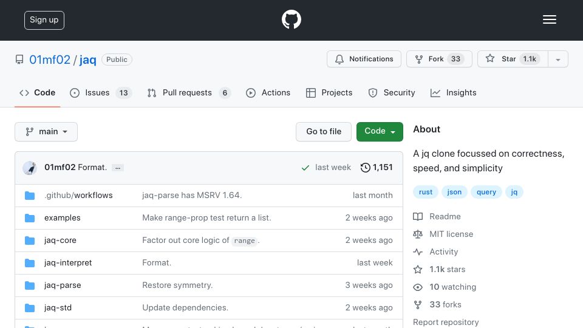Click the jaq-interpret folder icon
583x328 pixels.
pyautogui.click(x=30, y=263)
